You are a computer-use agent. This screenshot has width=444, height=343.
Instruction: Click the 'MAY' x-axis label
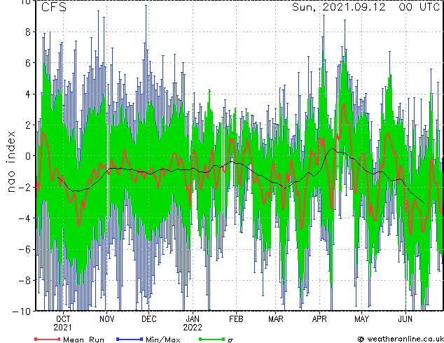coord(361,319)
